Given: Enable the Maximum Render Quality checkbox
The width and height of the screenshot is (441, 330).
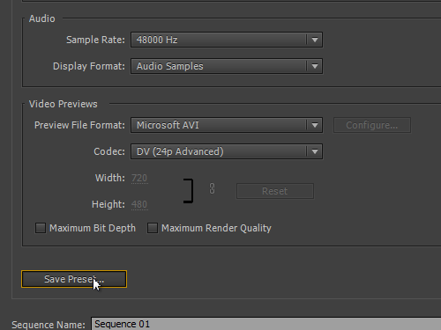Looking at the screenshot, I should [153, 228].
